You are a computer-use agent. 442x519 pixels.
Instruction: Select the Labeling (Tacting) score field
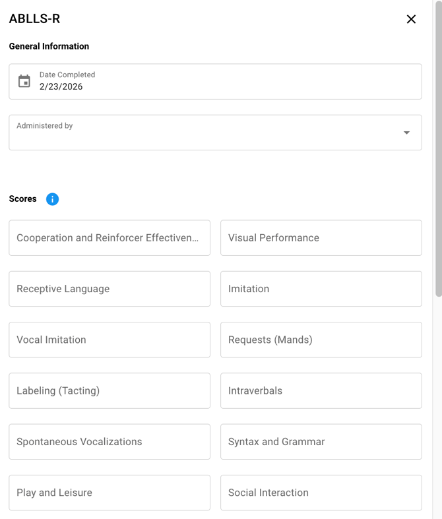tap(110, 390)
